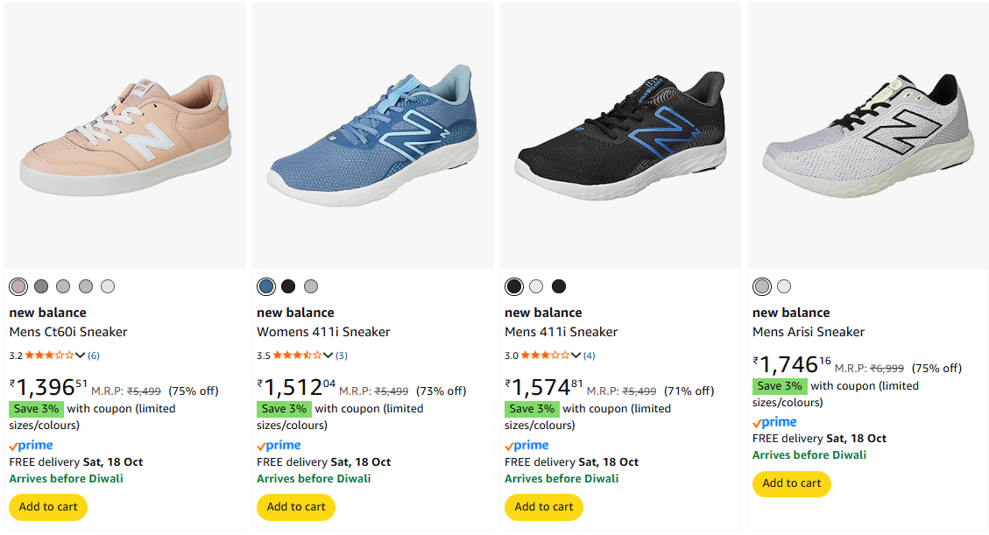Open the 6 reviews link for Ct60i

click(94, 355)
